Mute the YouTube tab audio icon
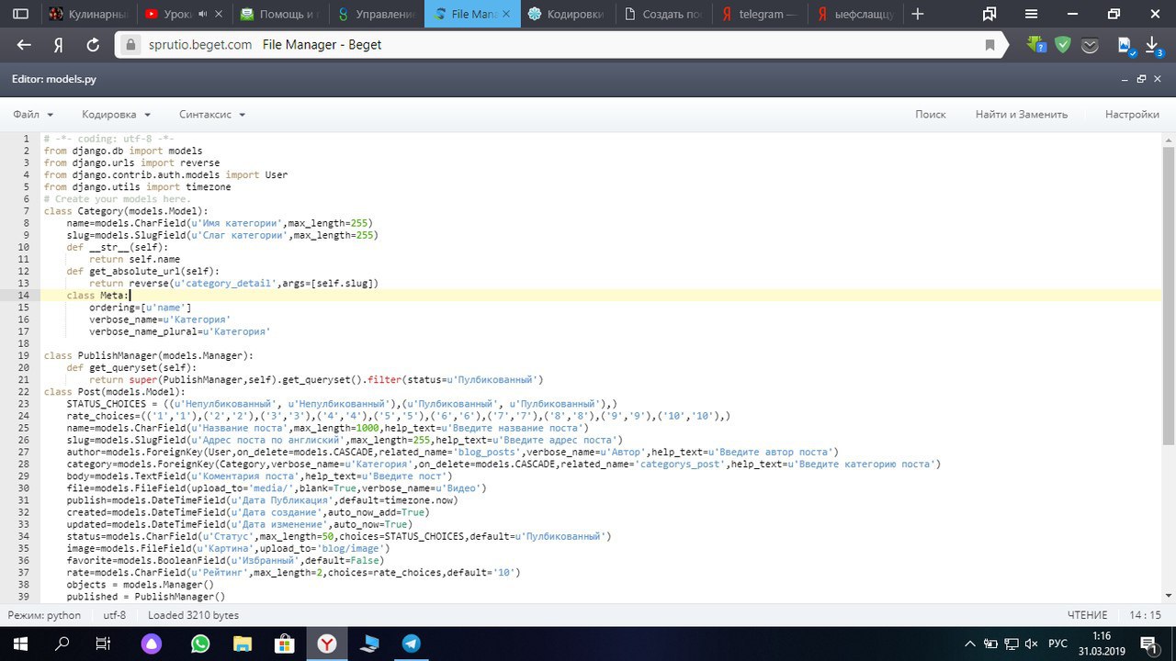This screenshot has height=661, width=1176. (x=203, y=15)
